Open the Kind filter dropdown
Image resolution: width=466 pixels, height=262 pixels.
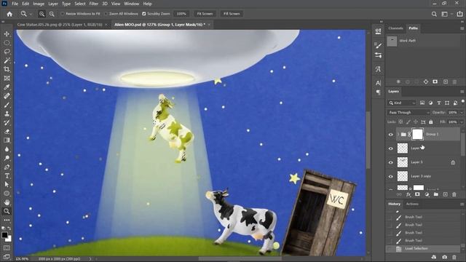coord(402,103)
